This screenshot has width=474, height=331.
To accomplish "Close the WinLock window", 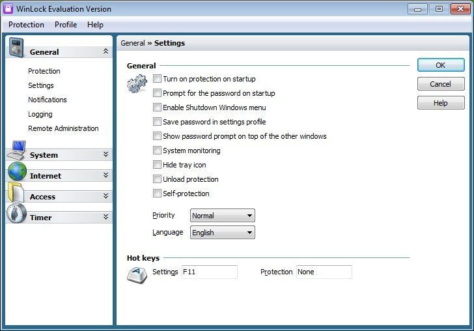I will (x=460, y=9).
